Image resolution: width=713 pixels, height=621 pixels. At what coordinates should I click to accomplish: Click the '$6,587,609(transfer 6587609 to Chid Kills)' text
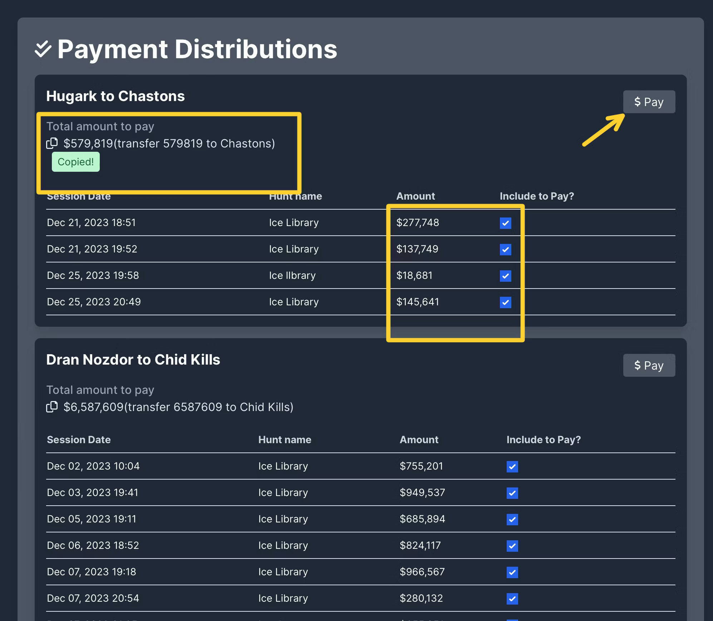178,407
